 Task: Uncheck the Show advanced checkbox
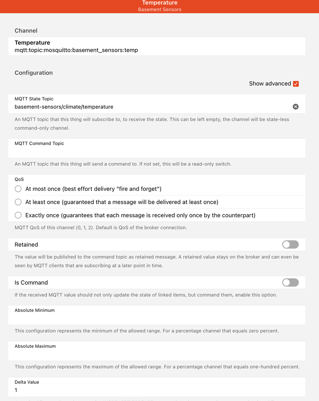pyautogui.click(x=296, y=83)
